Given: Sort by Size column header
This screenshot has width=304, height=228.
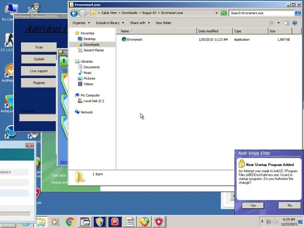Looking at the screenshot, I should pos(280,31).
